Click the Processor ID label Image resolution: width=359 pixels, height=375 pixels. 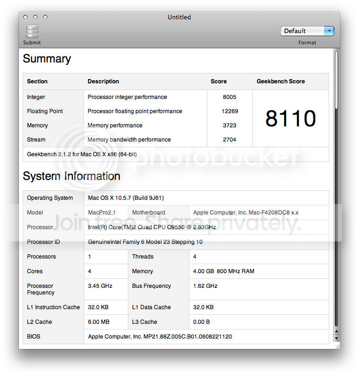43,242
